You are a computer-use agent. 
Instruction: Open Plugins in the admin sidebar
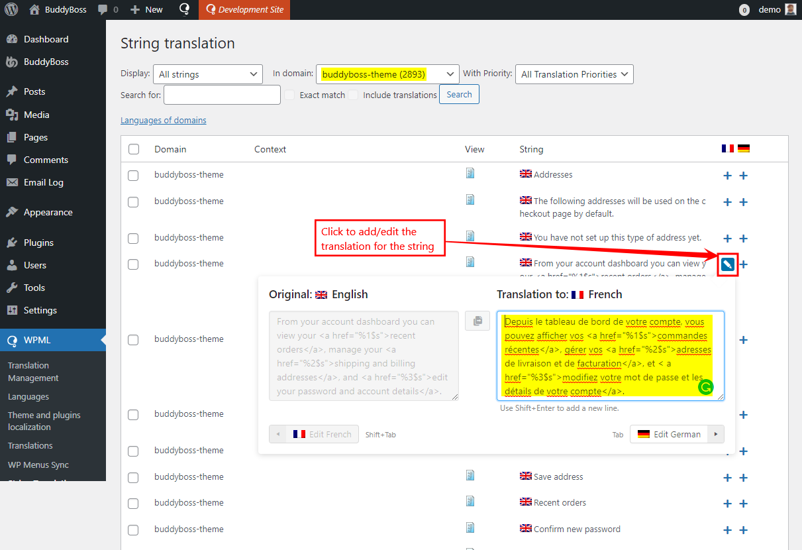(38, 243)
